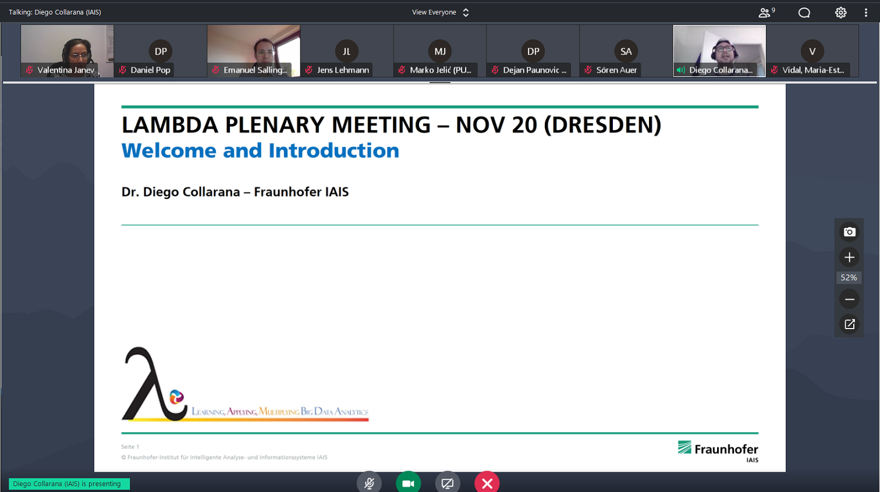This screenshot has height=492, width=880.
Task: Select Diego Collarana's video tile
Action: coord(719,51)
